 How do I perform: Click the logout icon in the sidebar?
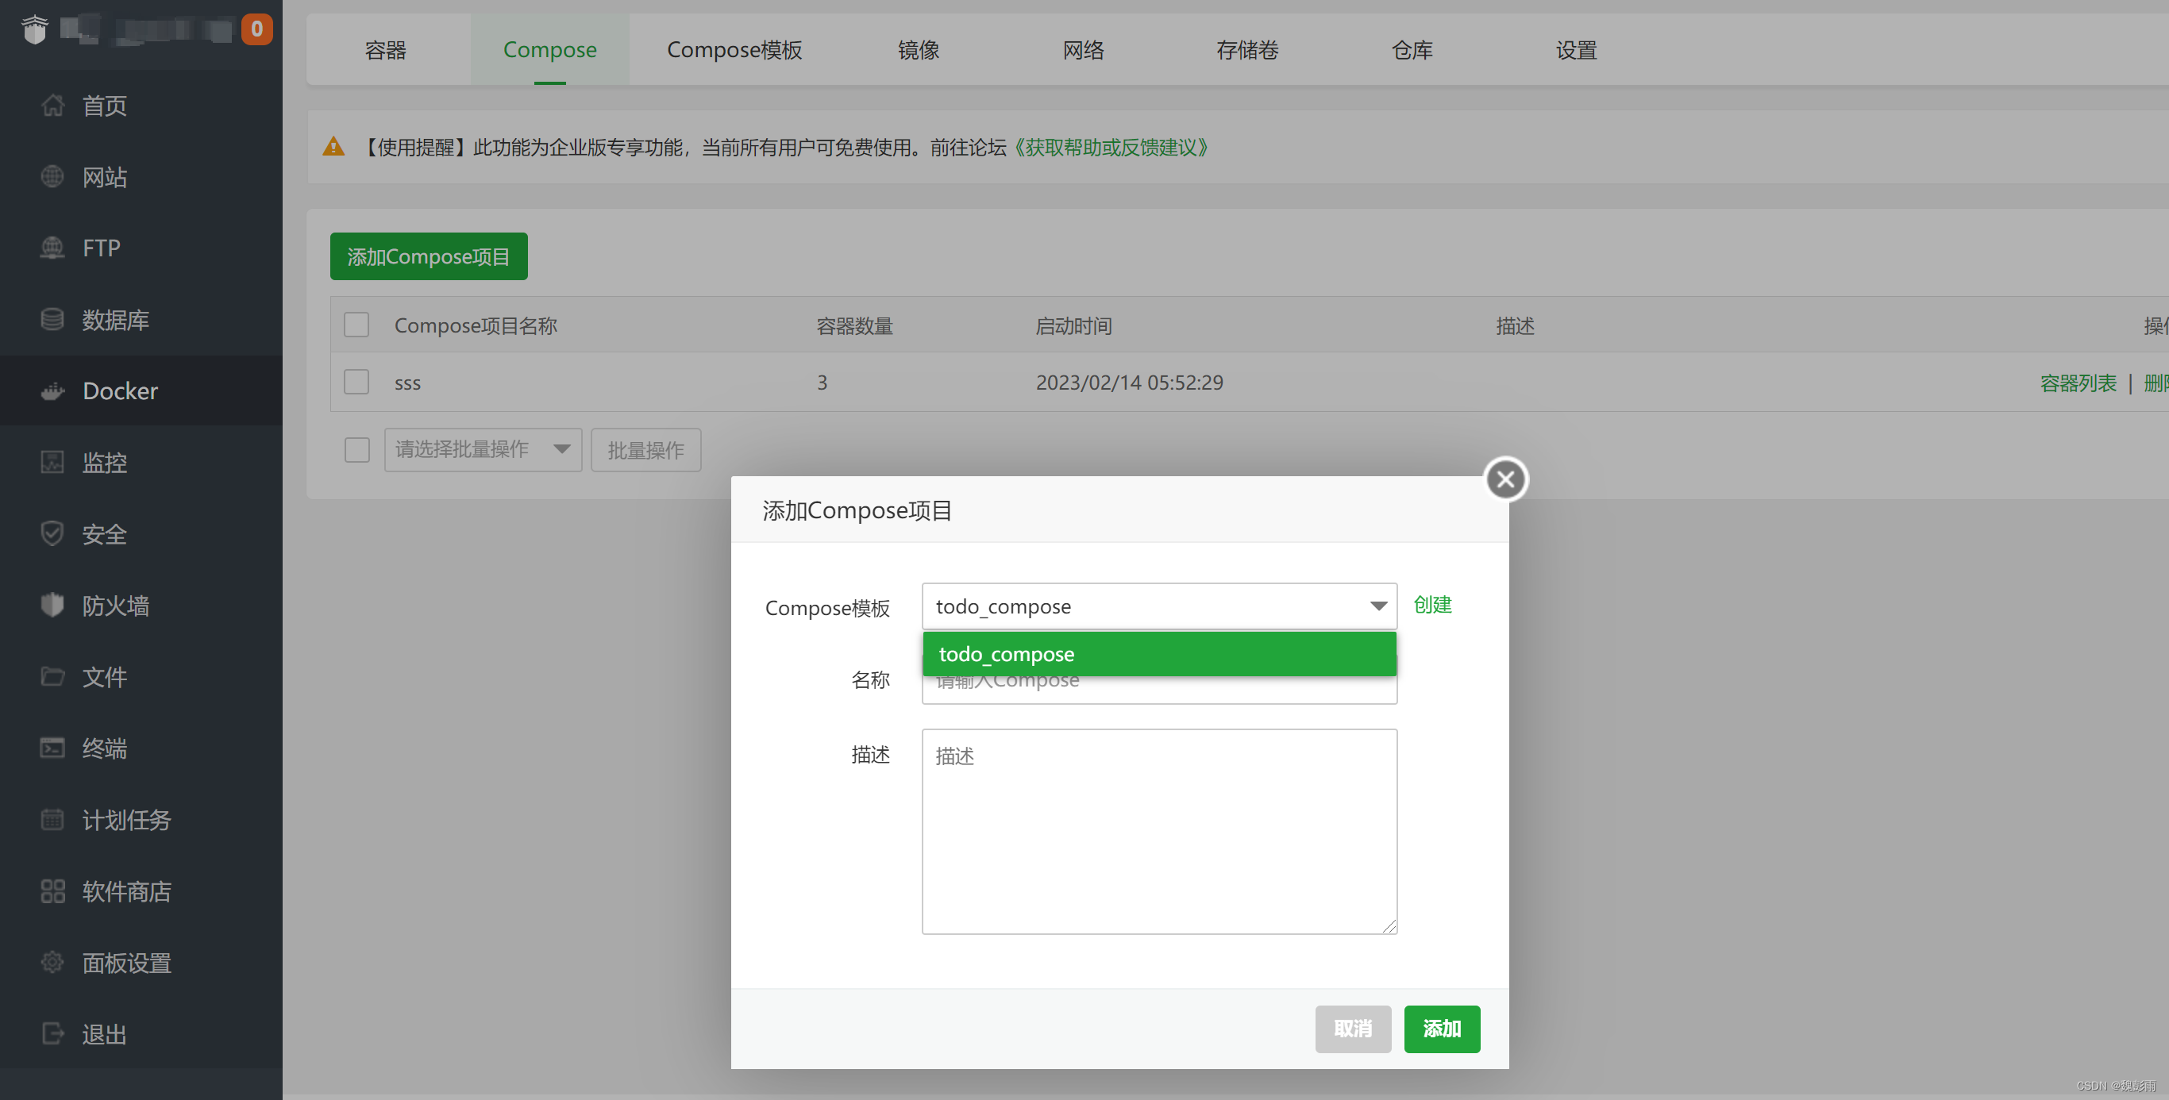point(52,1033)
